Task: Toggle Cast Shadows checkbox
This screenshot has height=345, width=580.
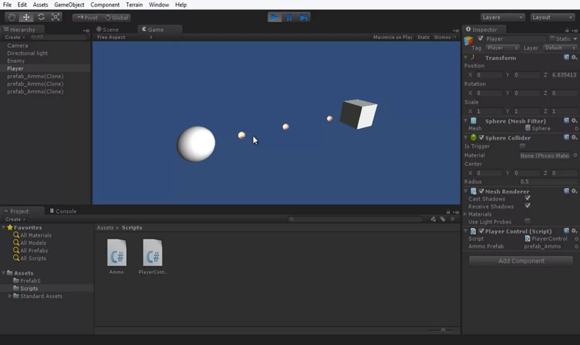Action: (527, 198)
